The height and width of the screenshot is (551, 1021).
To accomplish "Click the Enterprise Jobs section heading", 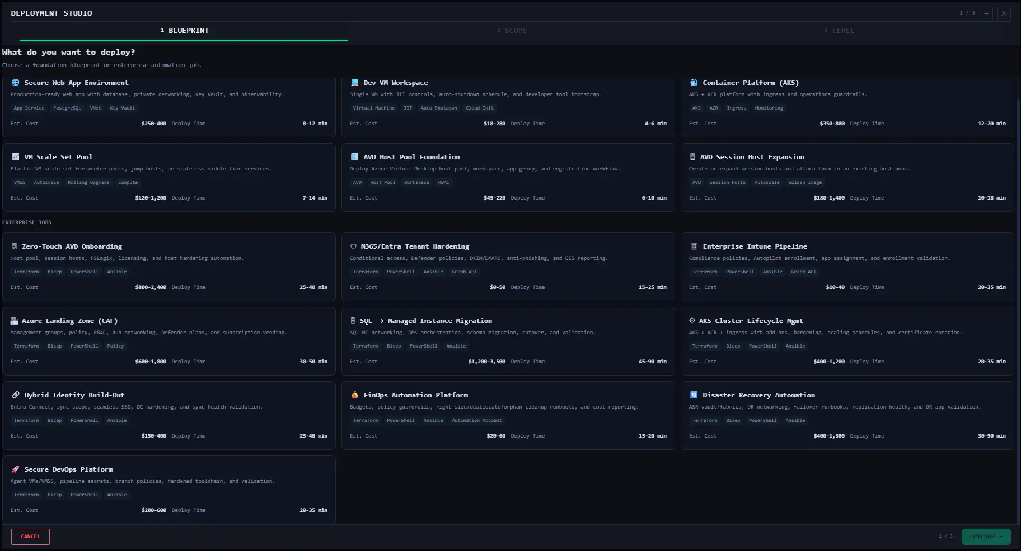I will point(27,222).
